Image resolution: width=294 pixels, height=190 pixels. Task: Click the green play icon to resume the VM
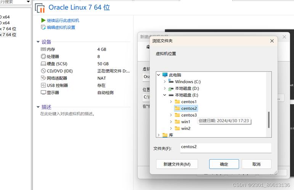click(43, 20)
